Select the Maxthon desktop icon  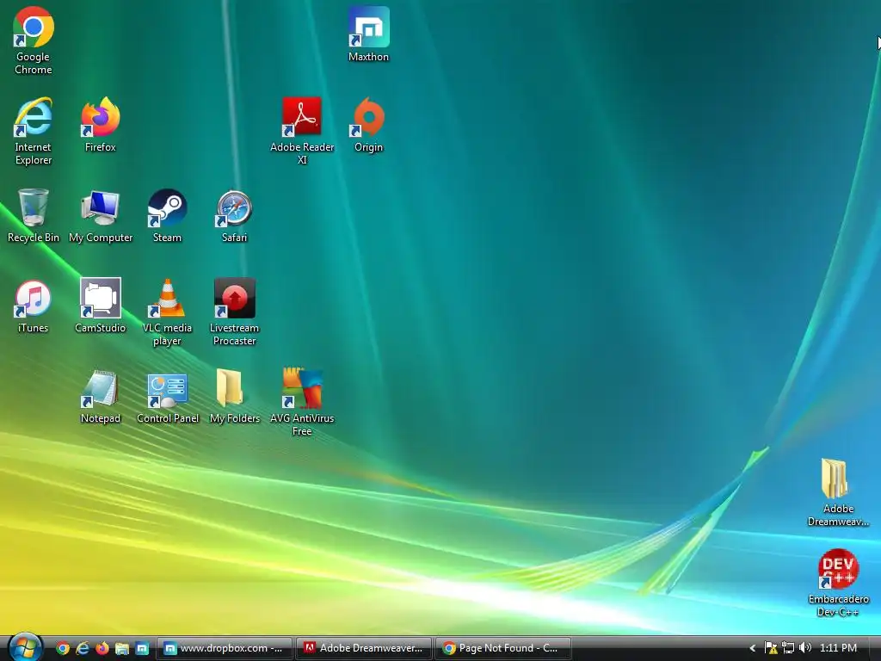coord(368,34)
